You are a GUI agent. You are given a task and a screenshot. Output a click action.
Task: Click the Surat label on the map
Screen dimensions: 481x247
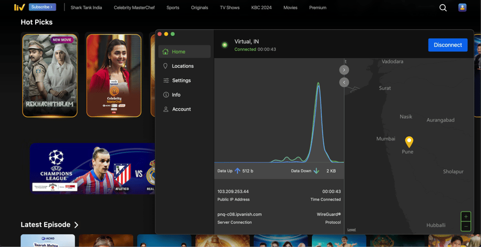pyautogui.click(x=385, y=88)
